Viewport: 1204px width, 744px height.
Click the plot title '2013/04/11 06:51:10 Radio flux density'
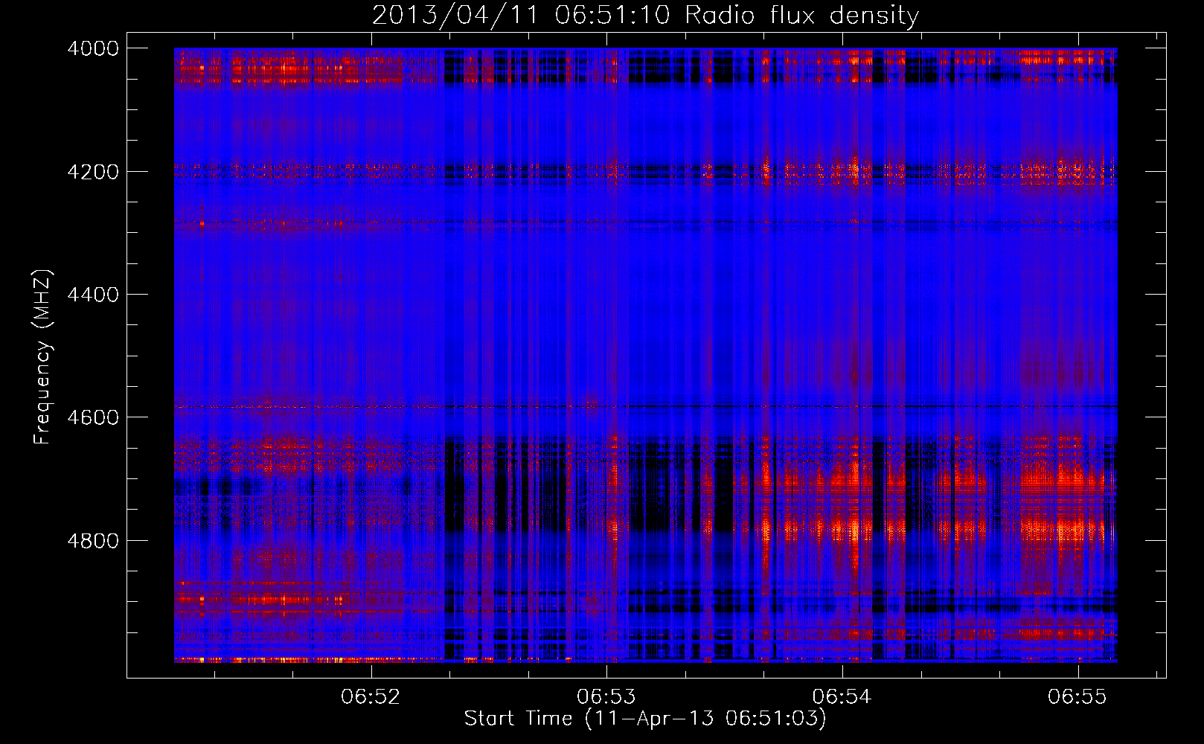coord(646,15)
